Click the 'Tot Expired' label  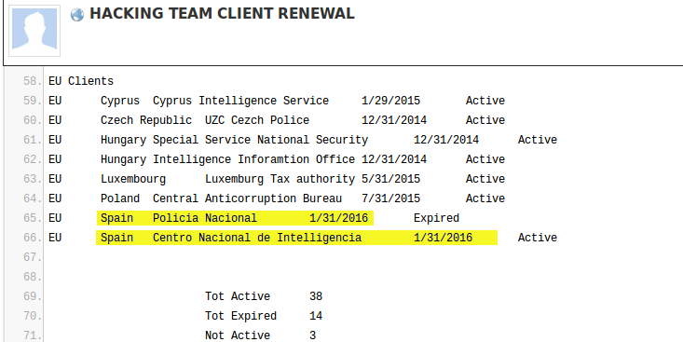point(241,316)
